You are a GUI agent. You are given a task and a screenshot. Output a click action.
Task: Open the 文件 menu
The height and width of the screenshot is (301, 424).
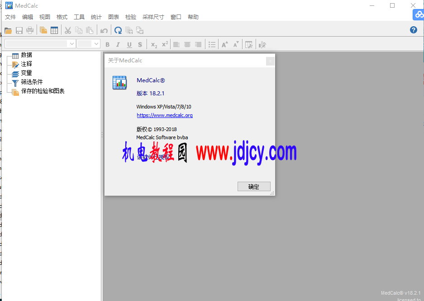pos(10,17)
